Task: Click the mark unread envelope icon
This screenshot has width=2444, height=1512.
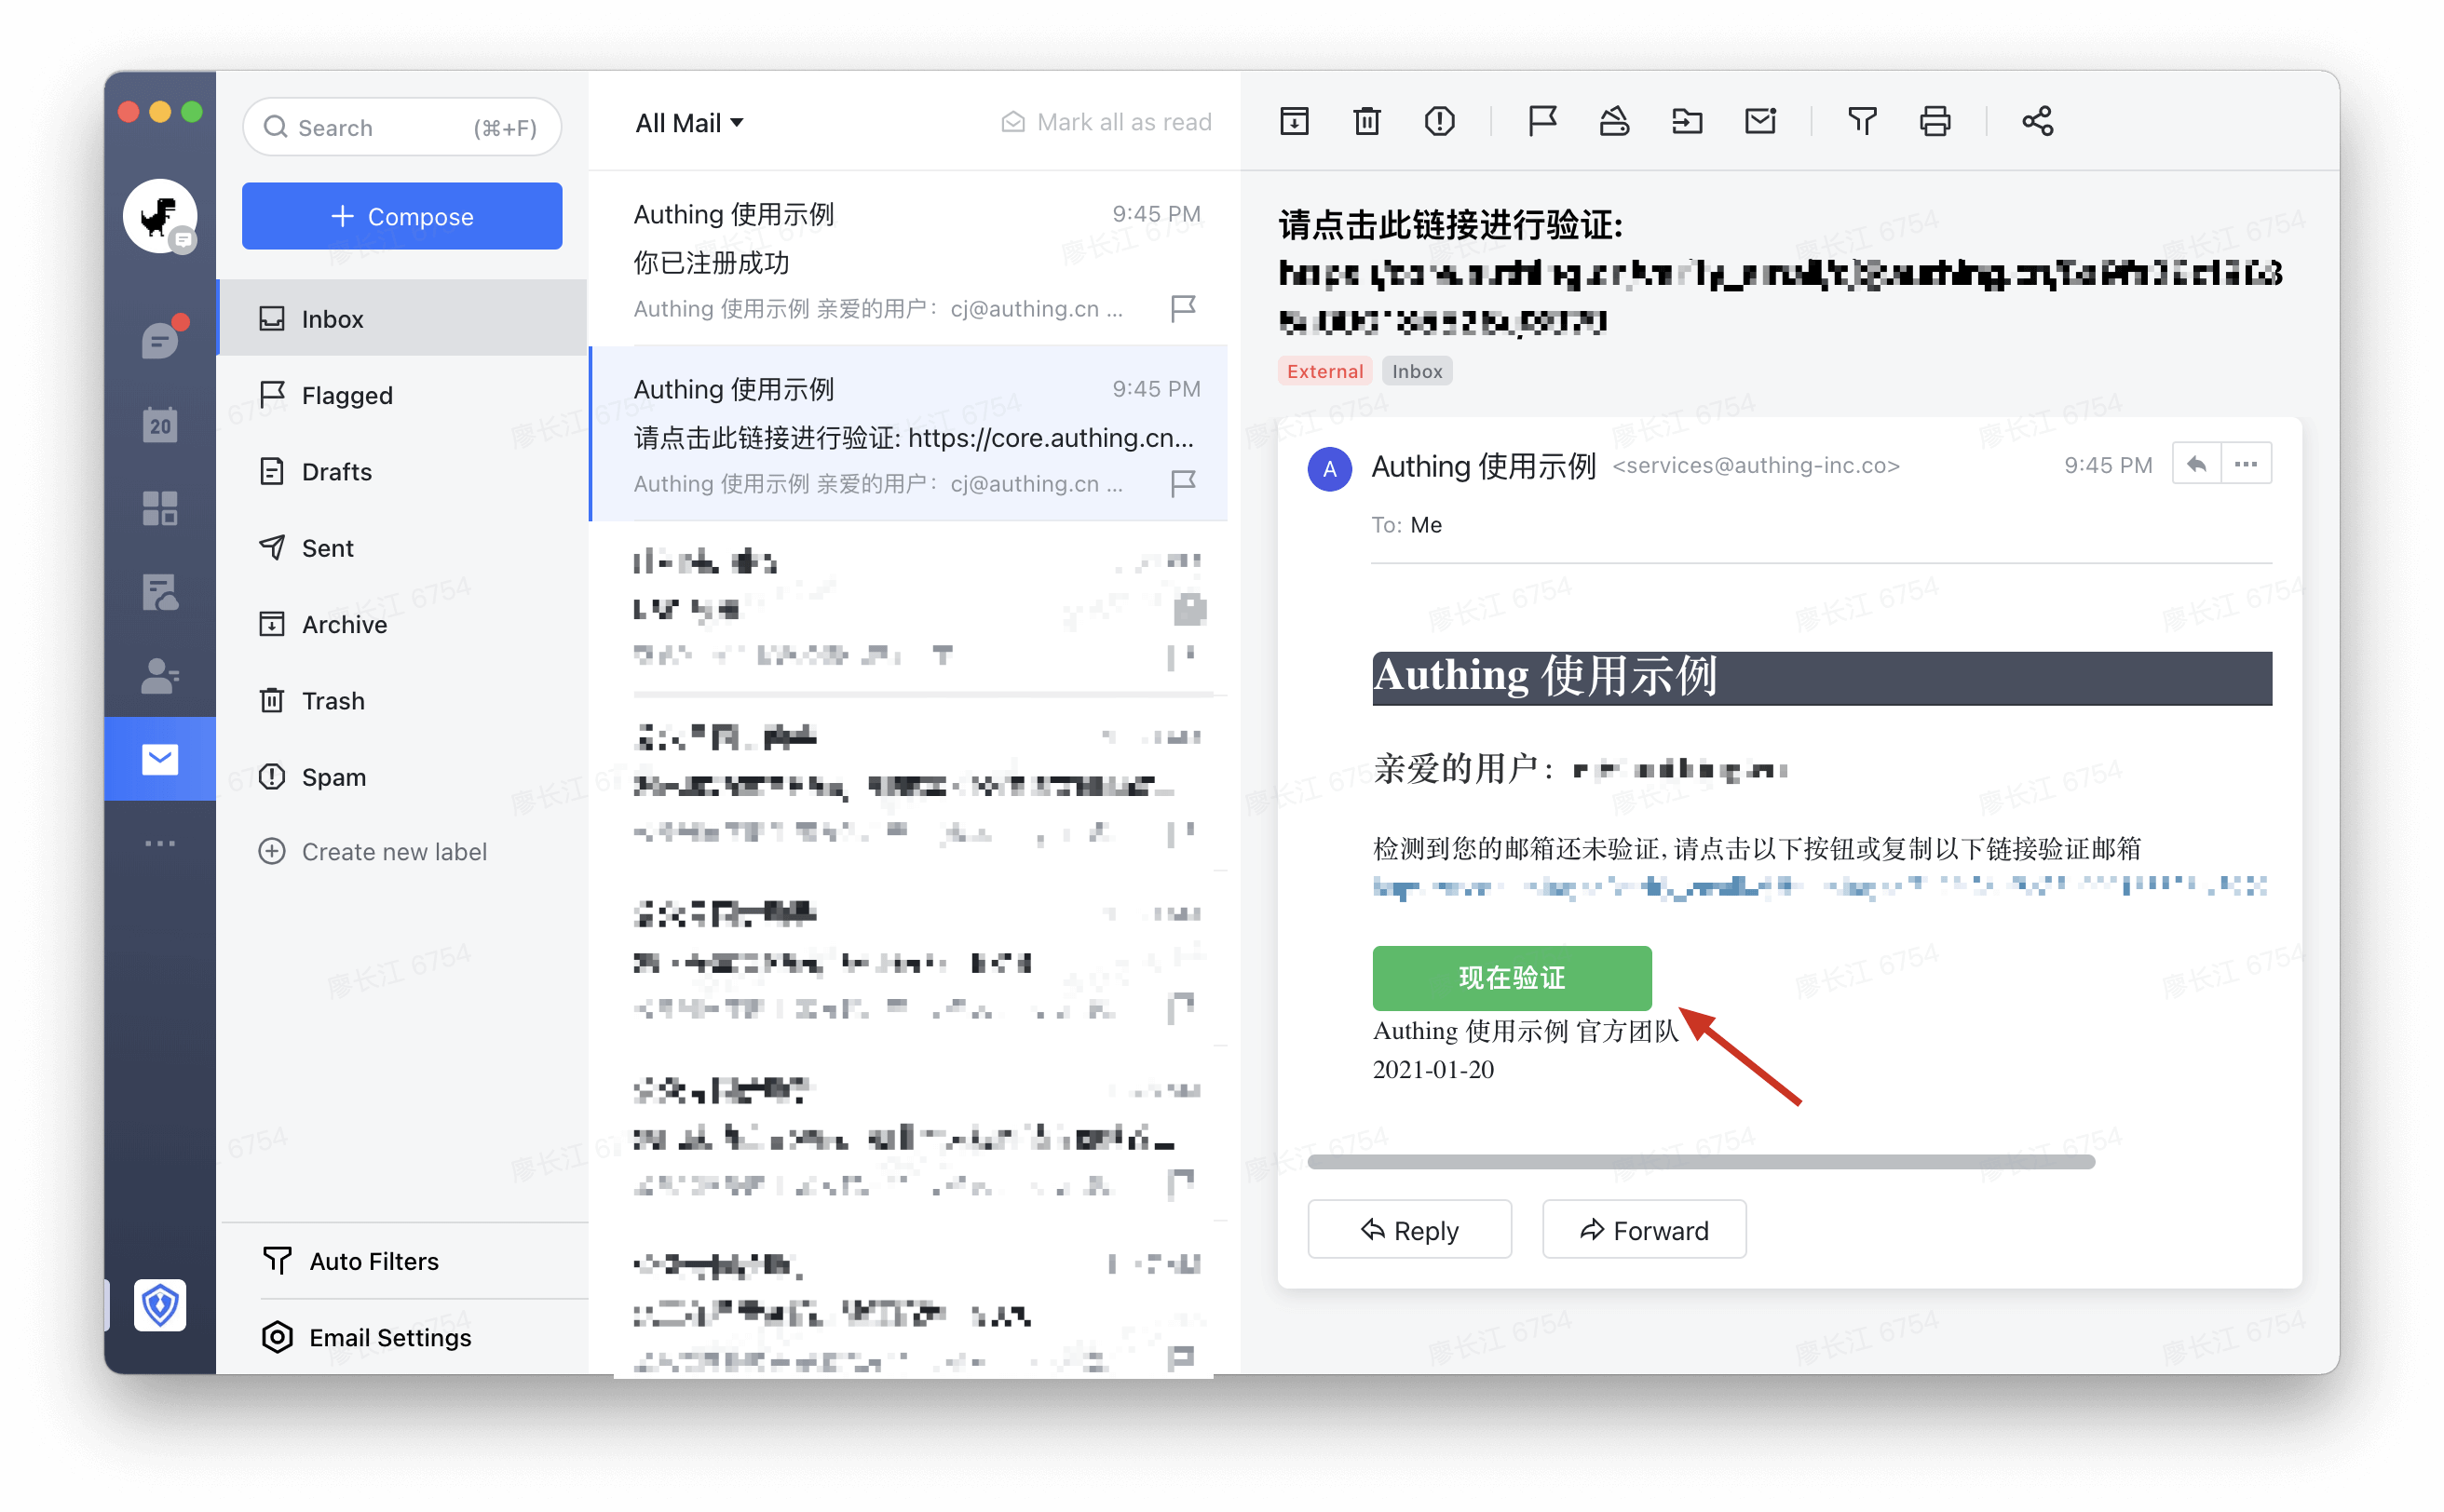Action: (x=1759, y=122)
